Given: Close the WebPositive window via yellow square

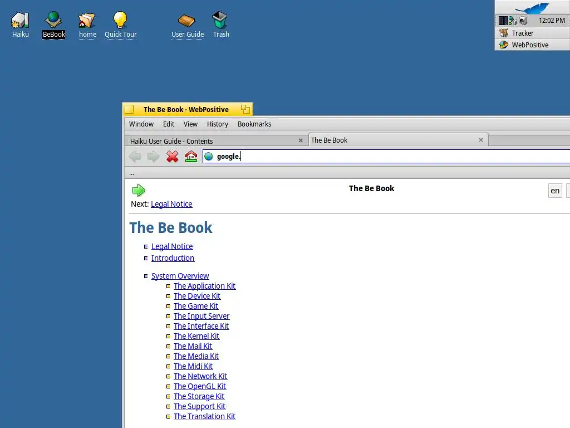Looking at the screenshot, I should 129,109.
